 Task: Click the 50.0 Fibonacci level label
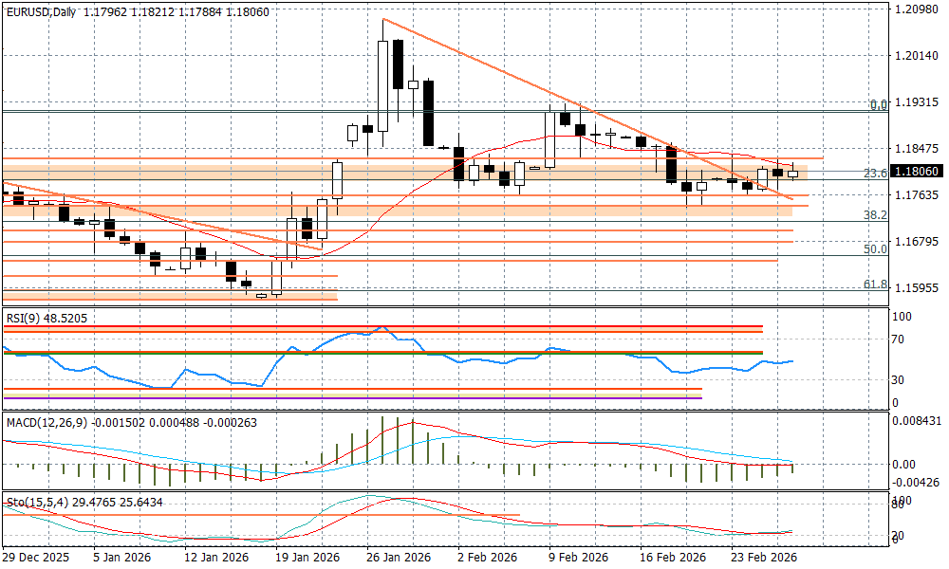click(875, 249)
